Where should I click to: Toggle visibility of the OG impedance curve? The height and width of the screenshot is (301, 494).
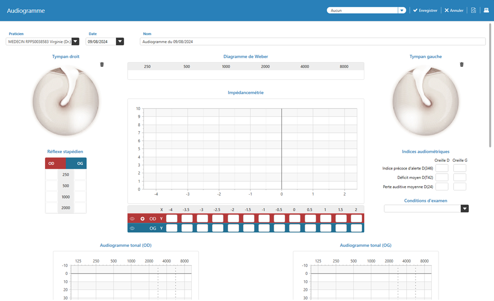(132, 228)
